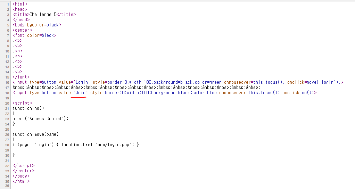This screenshot has height=189, width=355.
Task: Click 'function no()' declaration
Action: [28, 108]
